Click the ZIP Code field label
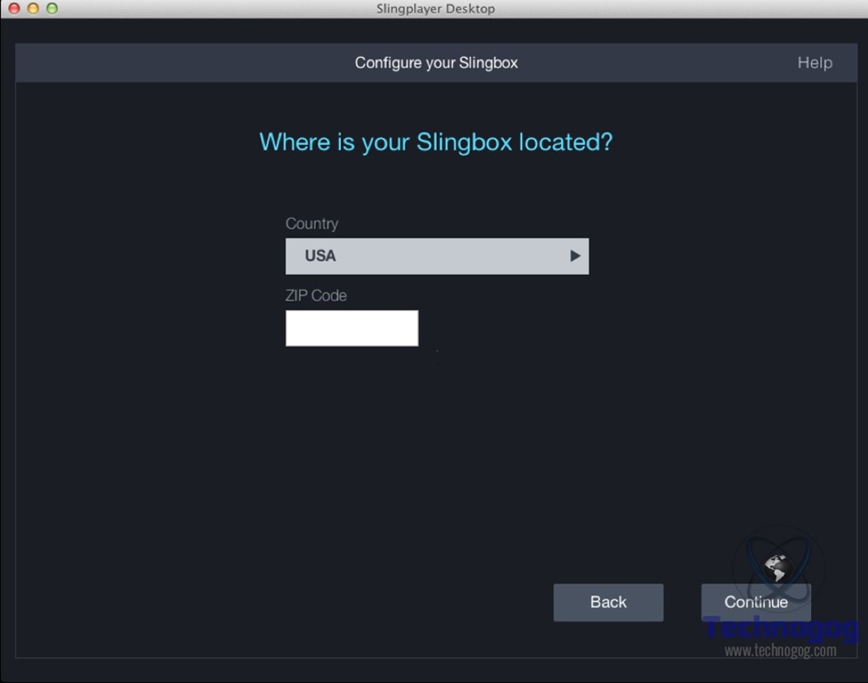The height and width of the screenshot is (683, 868). (x=316, y=295)
